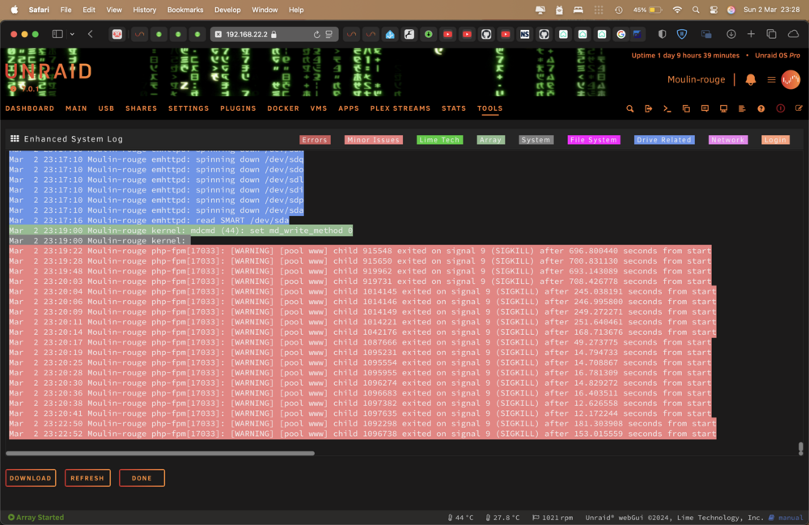Toggle the Minor Issues log filter
Viewport: 809px width, 525px height.
[x=373, y=140]
